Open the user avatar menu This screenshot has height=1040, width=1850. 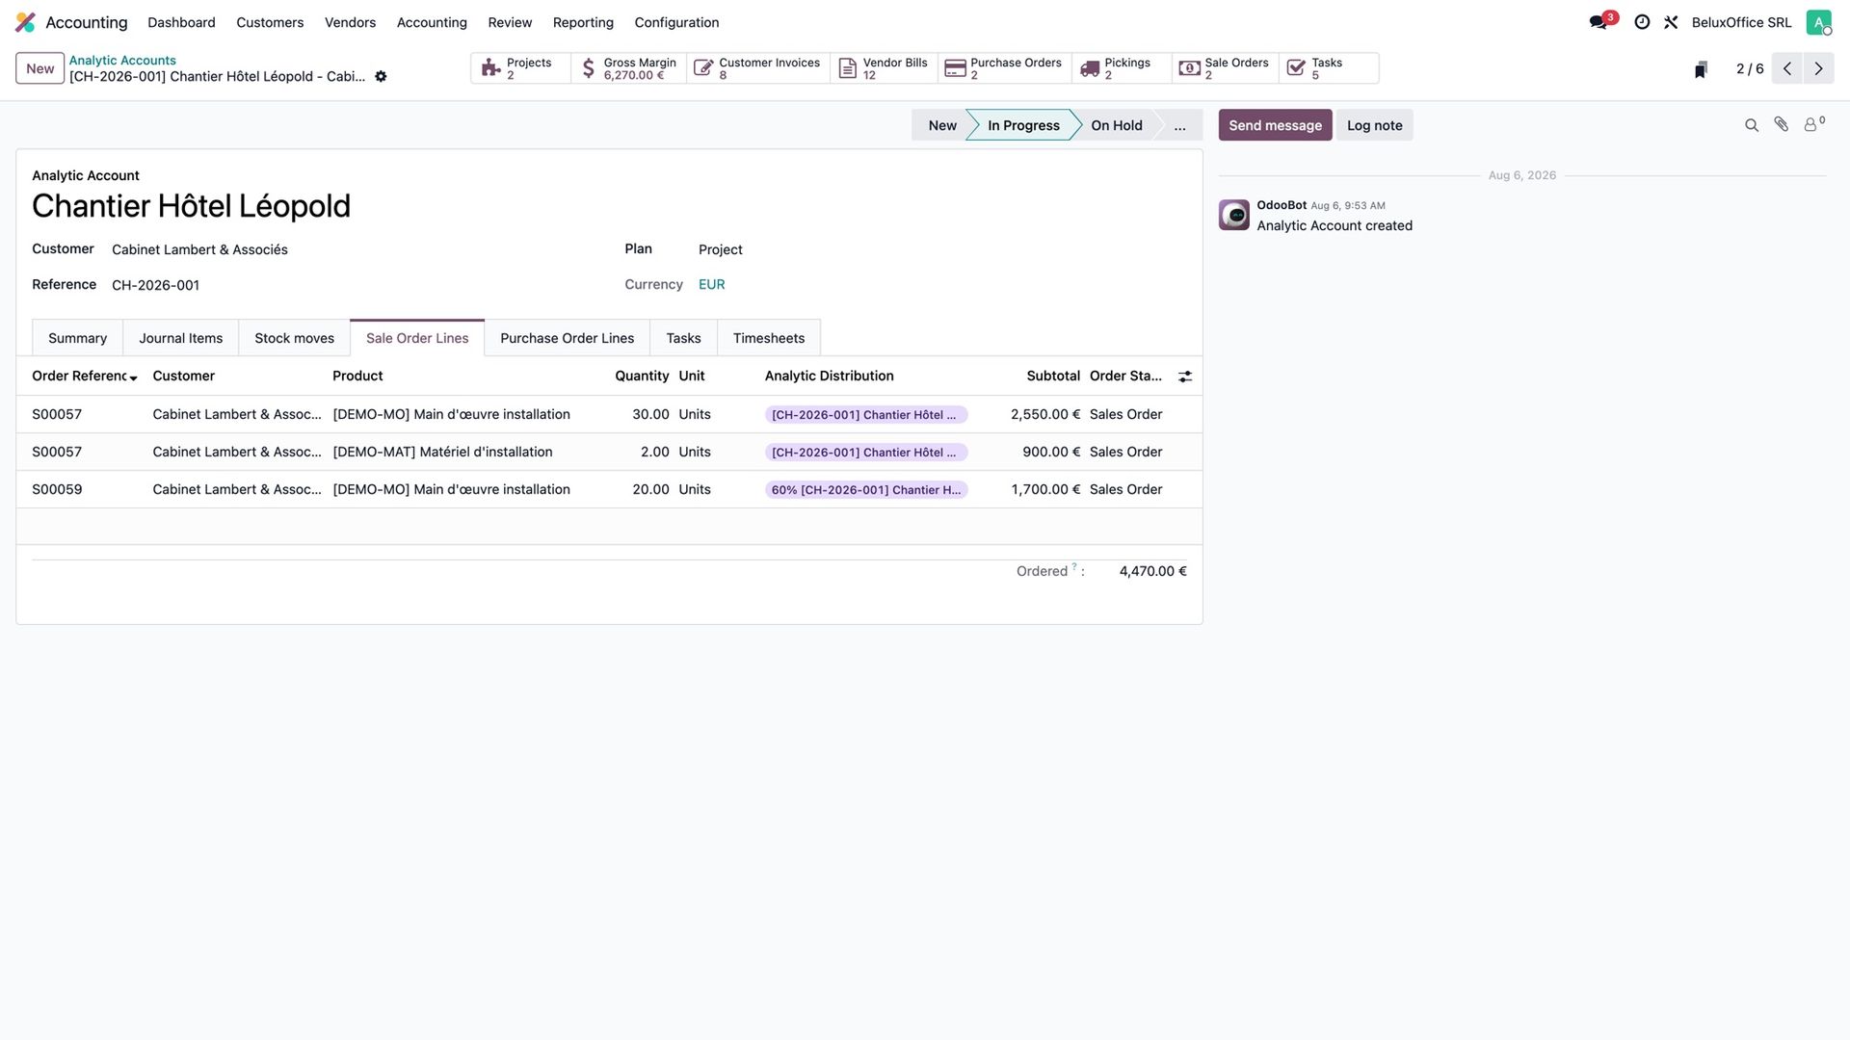[1818, 22]
